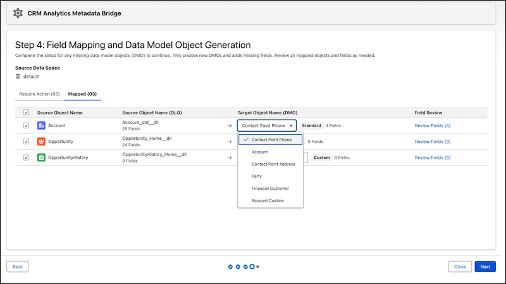This screenshot has height=284, width=506.
Task: Uncheck the Opportunity row checkbox
Action: [x=26, y=141]
